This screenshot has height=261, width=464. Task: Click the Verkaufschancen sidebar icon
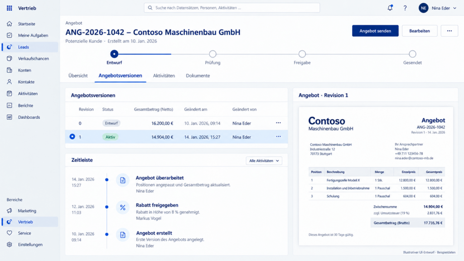[x=10, y=58]
